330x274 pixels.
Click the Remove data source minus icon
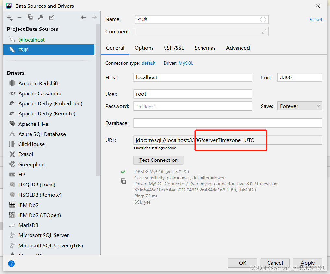point(20,17)
